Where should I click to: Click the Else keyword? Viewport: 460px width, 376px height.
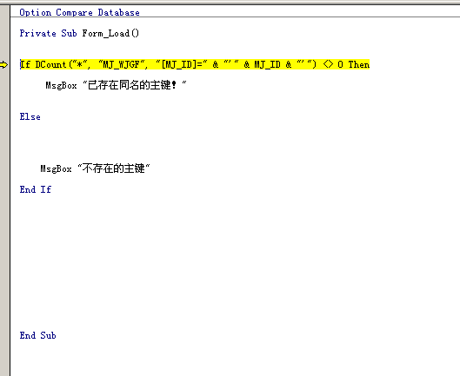pos(30,116)
